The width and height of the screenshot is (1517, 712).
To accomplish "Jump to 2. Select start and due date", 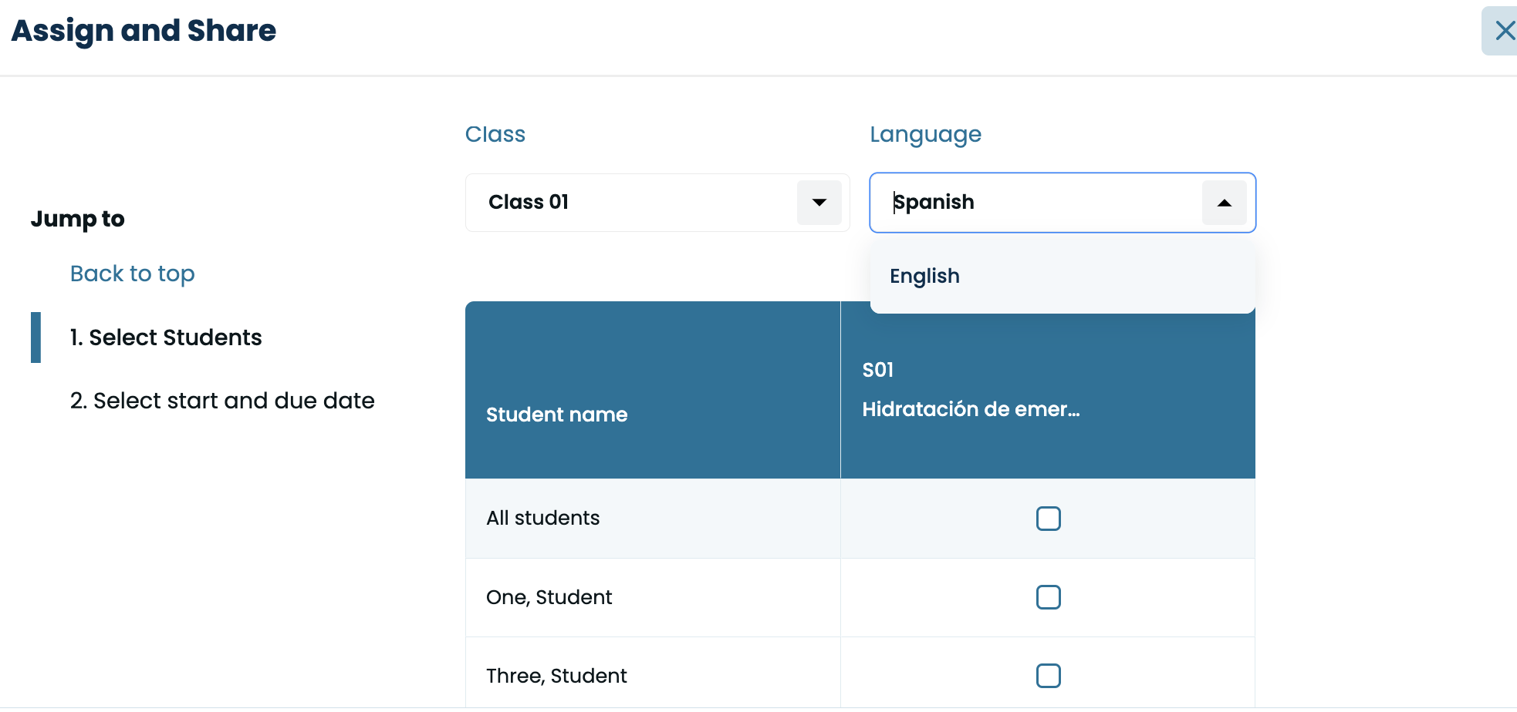I will point(222,401).
